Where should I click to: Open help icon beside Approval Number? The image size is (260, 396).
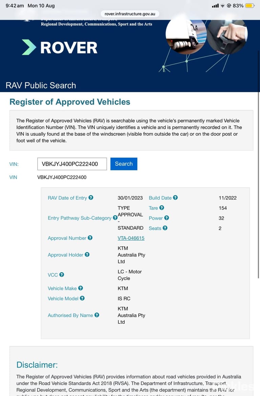(x=90, y=238)
